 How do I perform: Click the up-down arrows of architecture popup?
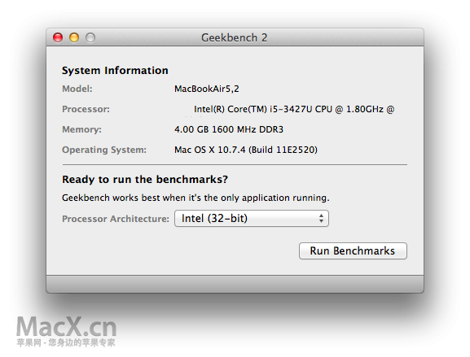pyautogui.click(x=321, y=219)
